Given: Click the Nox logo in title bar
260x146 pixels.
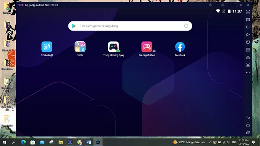Looking at the screenshot, I should click(x=21, y=5).
